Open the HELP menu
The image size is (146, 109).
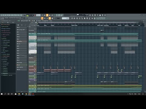click(x=21, y=15)
